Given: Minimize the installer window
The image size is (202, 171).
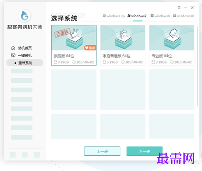Looking at the screenshot, I should [185, 8].
